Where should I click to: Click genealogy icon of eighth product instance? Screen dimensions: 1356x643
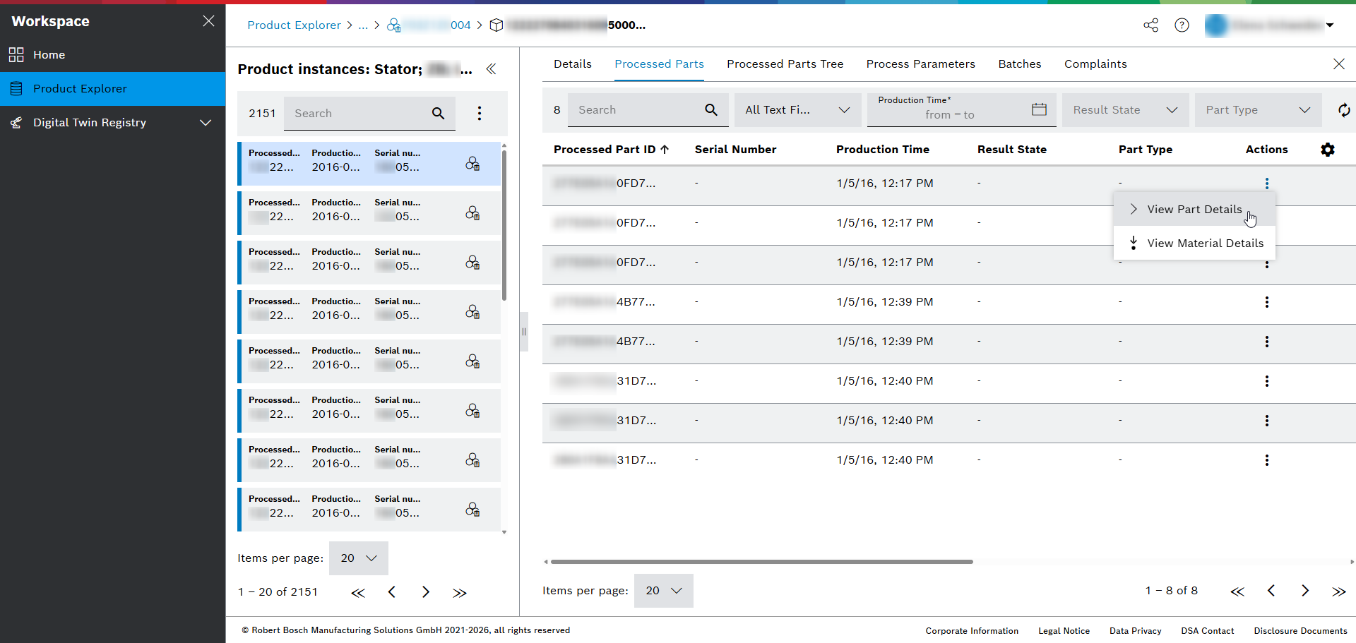472,510
